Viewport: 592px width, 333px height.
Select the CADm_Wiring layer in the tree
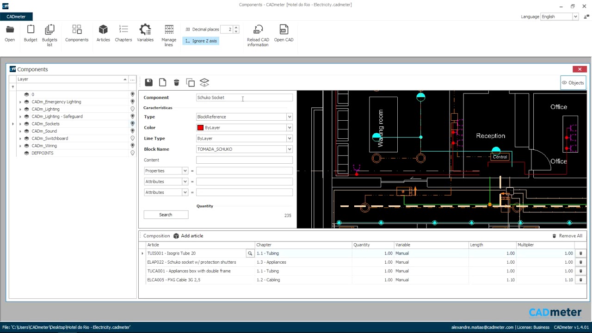44,146
